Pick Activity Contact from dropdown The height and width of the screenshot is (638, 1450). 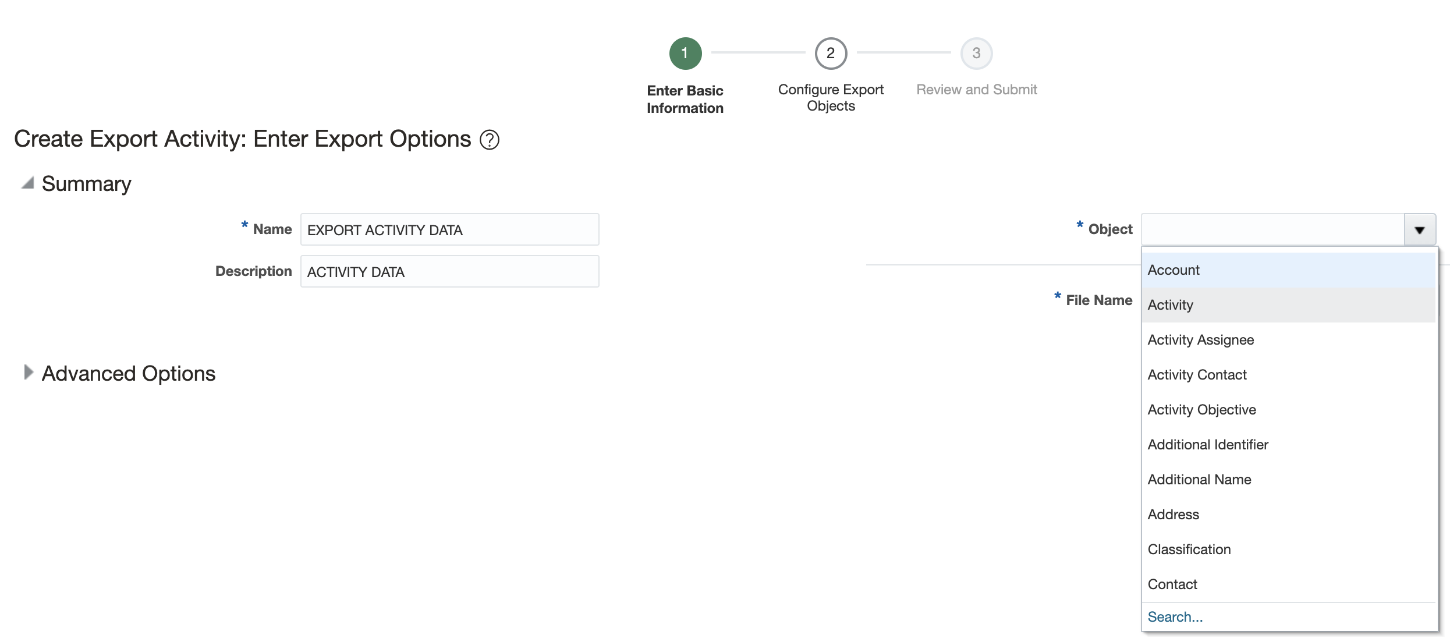click(x=1197, y=375)
